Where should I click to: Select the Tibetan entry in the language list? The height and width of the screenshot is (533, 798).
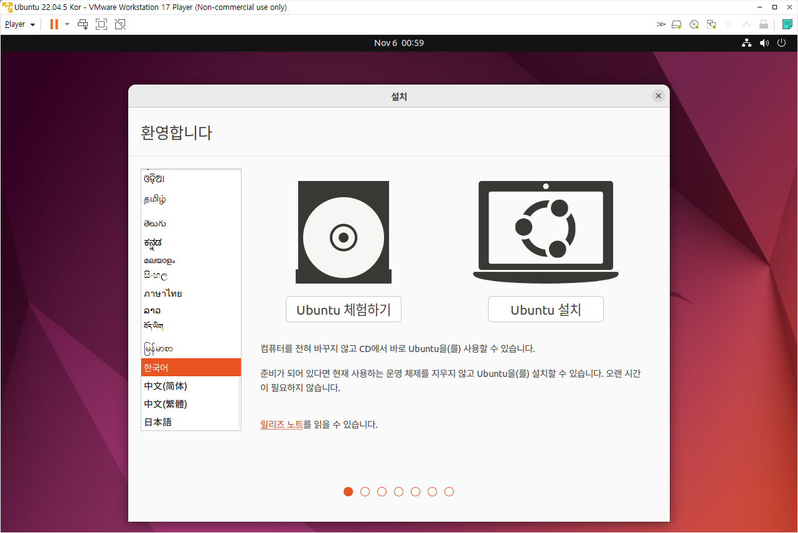click(191, 326)
